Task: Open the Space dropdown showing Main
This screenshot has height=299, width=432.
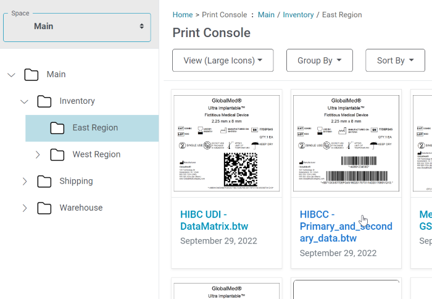Action: [x=77, y=27]
